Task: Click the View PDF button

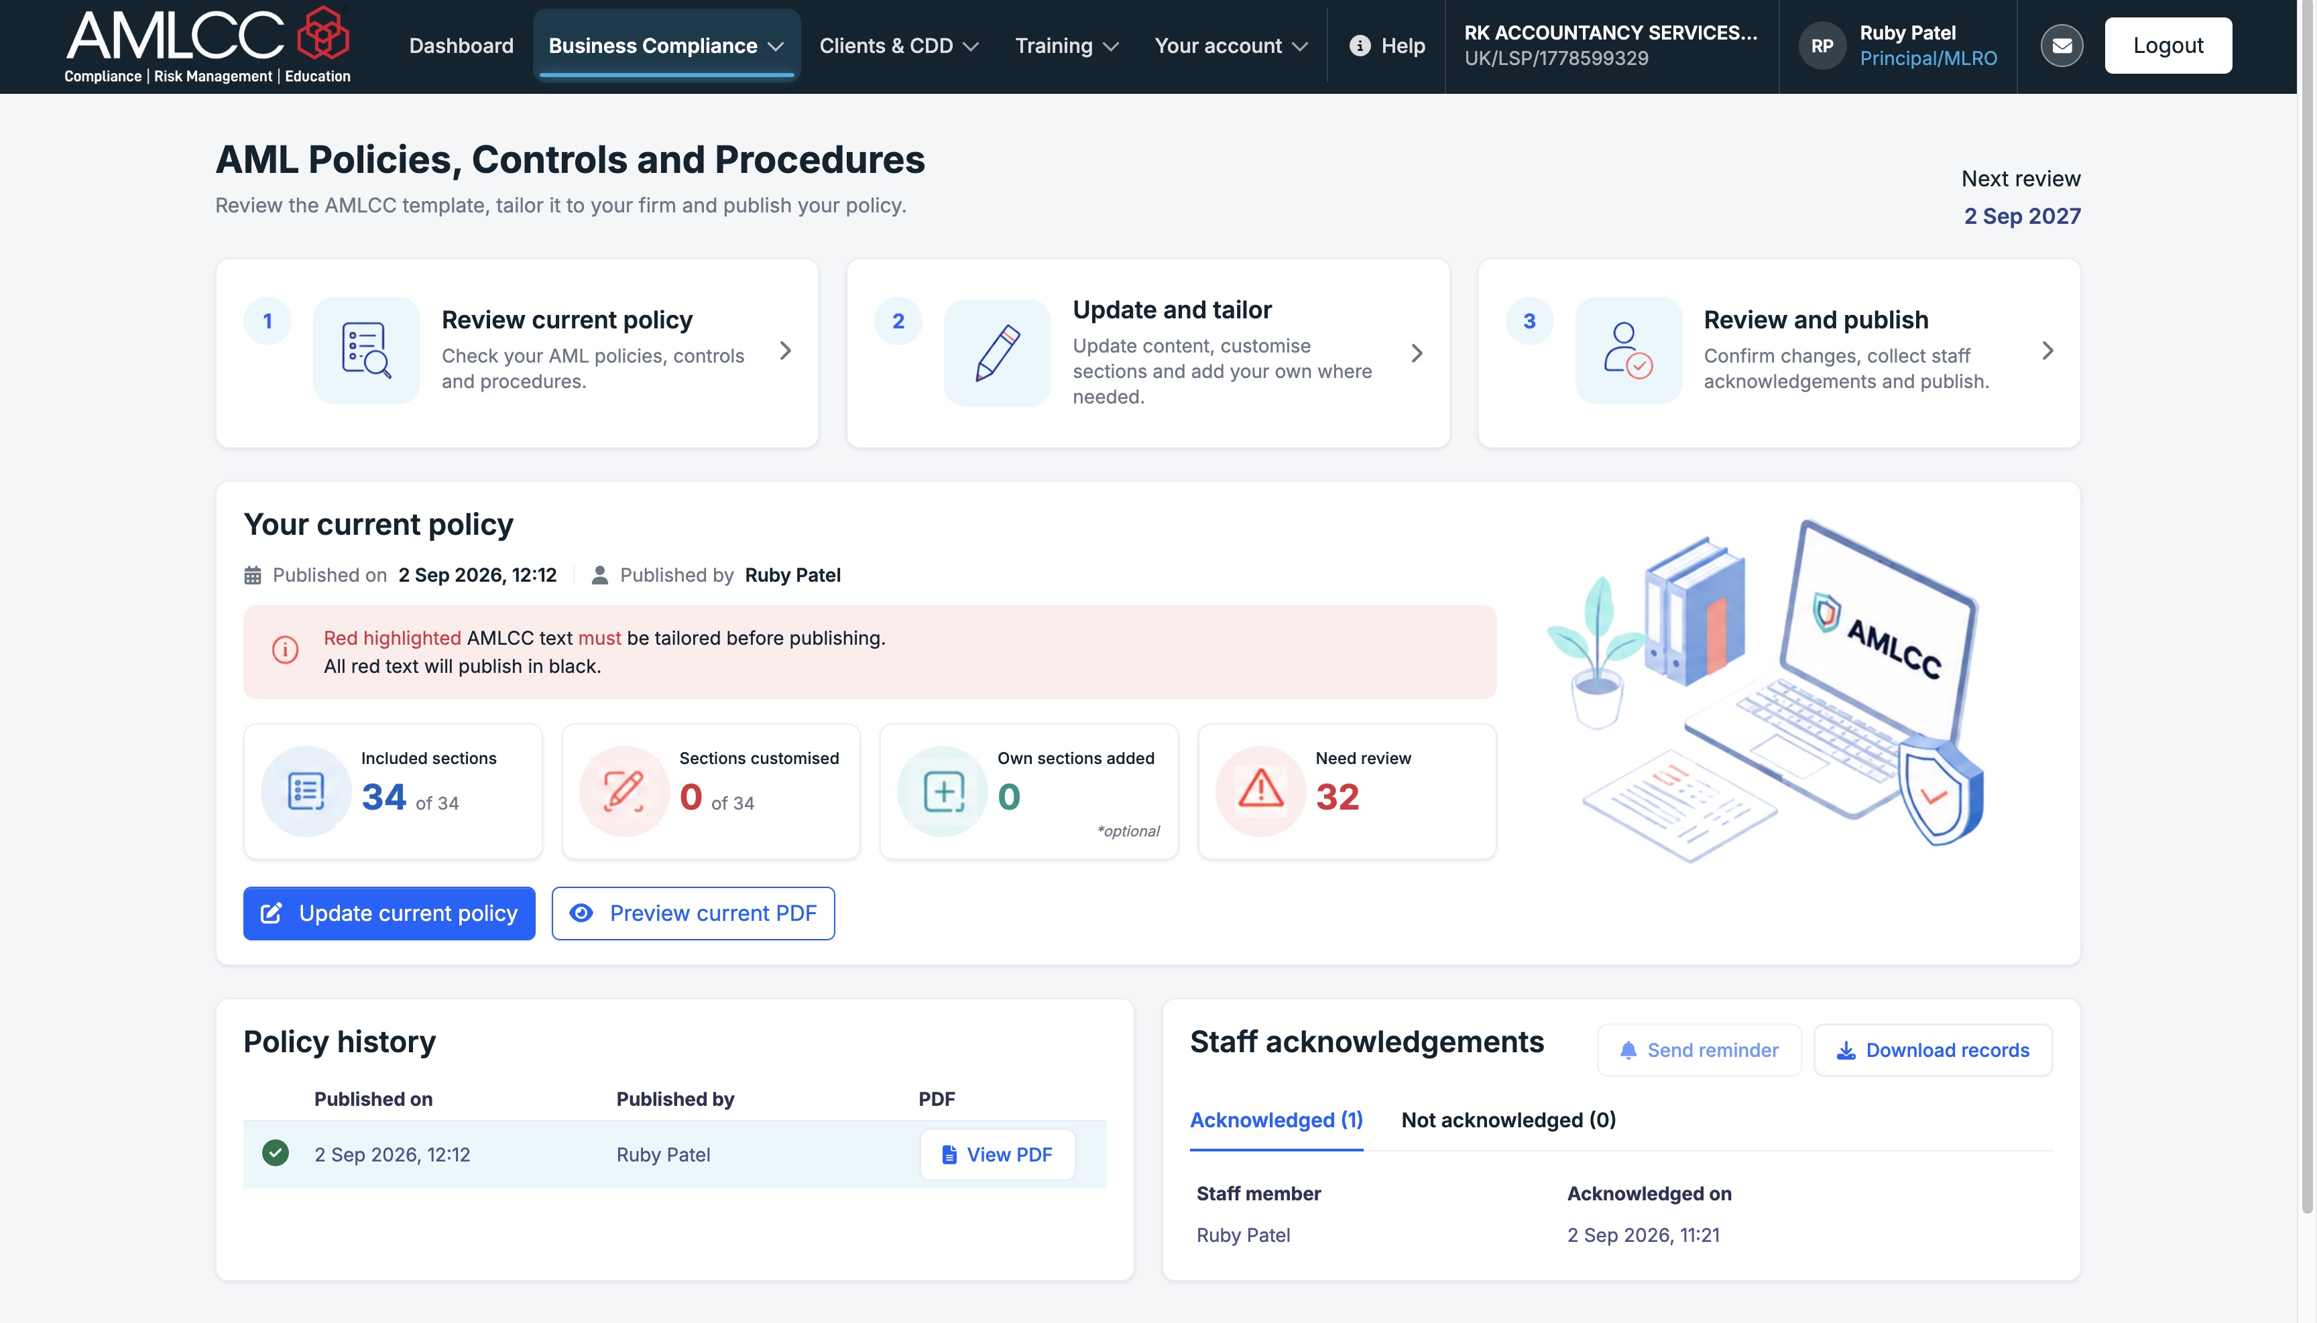Action: 997,1154
